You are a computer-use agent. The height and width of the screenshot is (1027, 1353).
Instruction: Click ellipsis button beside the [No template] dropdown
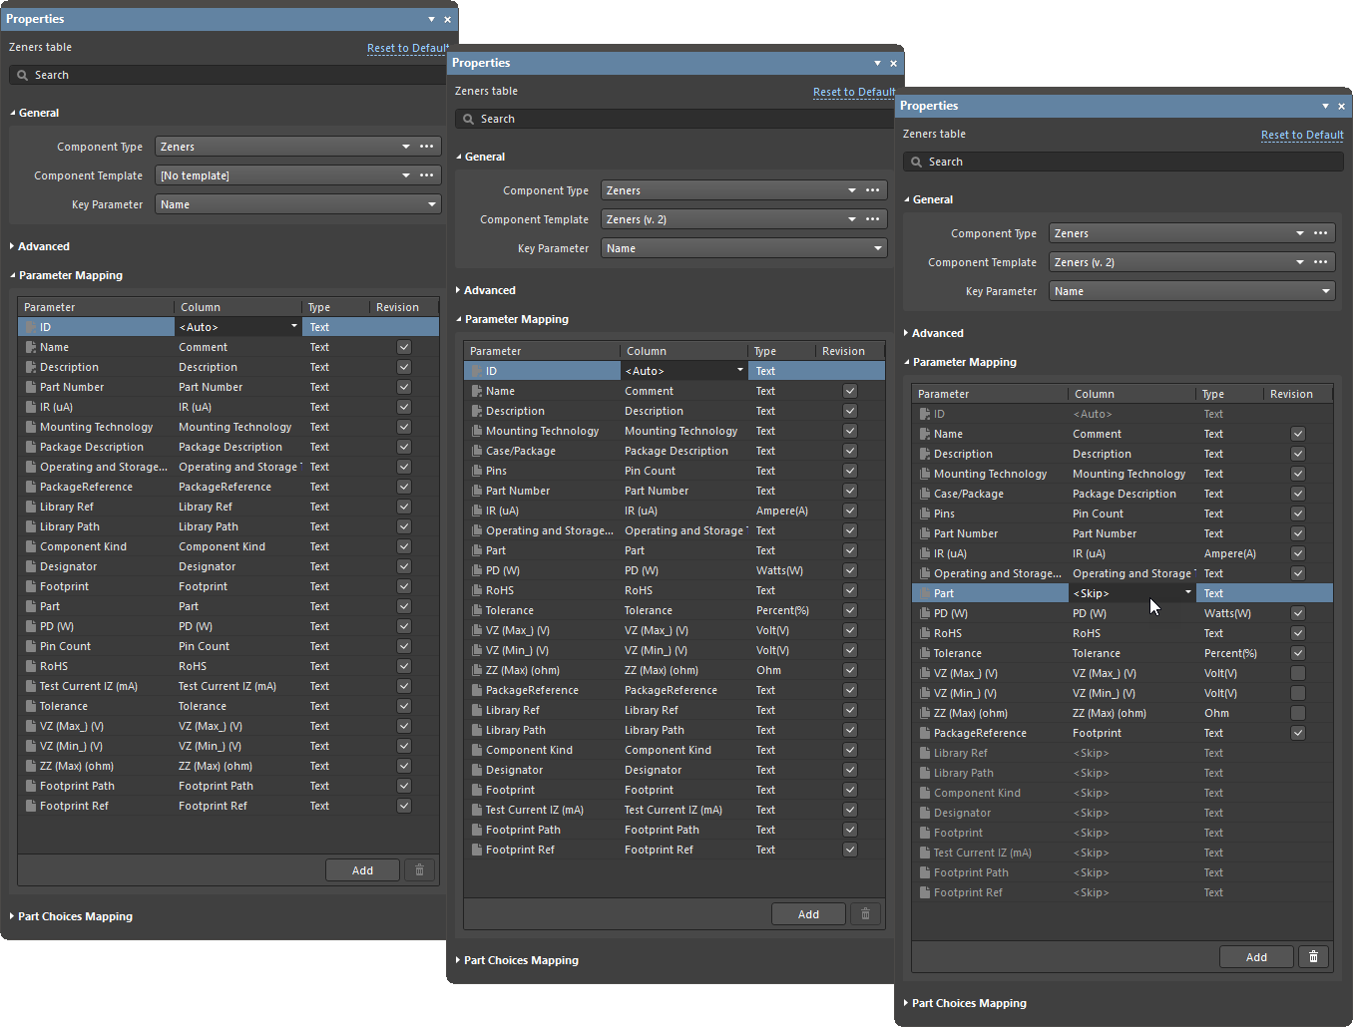[427, 175]
